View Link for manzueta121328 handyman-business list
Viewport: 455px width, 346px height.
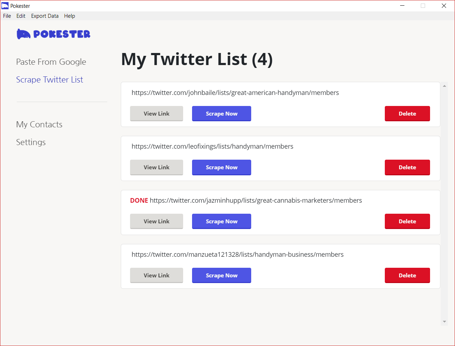click(x=156, y=276)
